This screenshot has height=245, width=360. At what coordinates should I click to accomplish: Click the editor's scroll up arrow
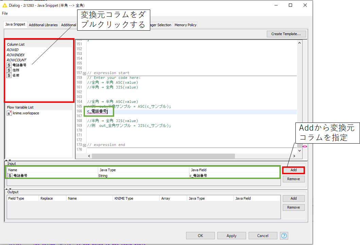point(299,43)
